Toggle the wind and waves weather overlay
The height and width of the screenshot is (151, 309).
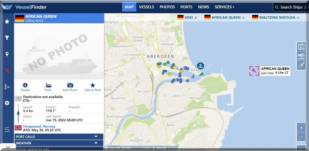coord(301,56)
